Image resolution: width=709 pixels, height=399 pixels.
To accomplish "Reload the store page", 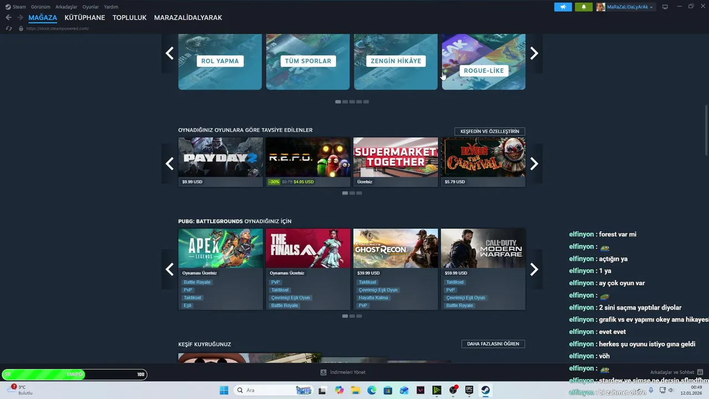I will [9, 28].
